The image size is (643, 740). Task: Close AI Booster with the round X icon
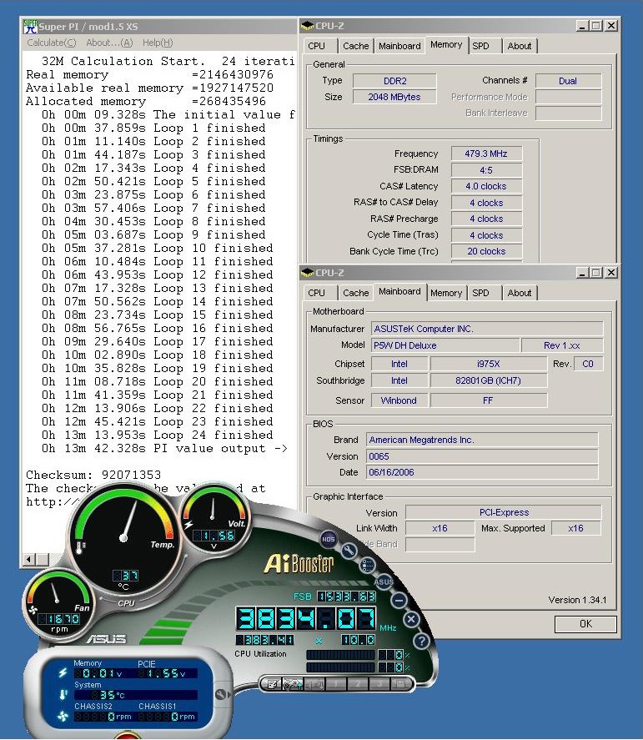[411, 619]
